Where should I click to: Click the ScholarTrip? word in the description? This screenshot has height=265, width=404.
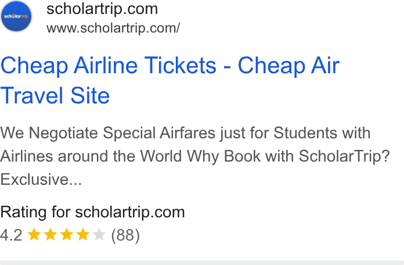344,156
